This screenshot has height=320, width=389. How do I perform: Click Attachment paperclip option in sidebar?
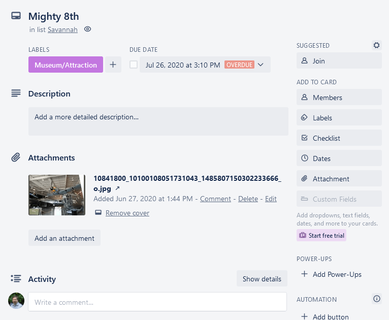coord(339,179)
